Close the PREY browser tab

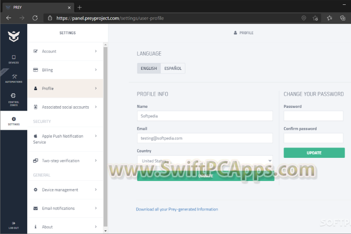click(x=69, y=8)
